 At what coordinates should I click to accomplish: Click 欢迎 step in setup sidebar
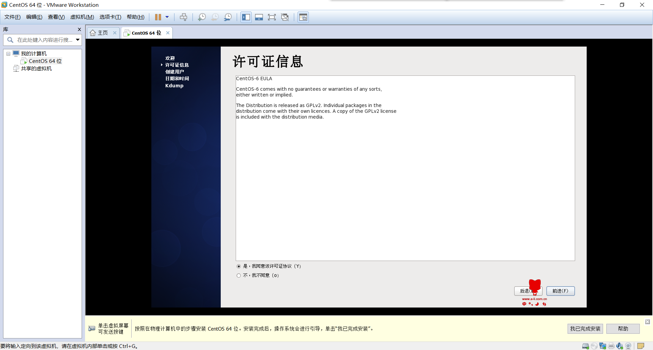170,58
